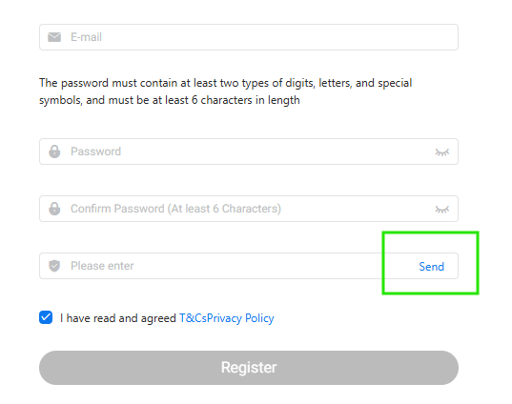Click the padlock icon beside Confirm Password
This screenshot has height=404, width=512.
[54, 209]
